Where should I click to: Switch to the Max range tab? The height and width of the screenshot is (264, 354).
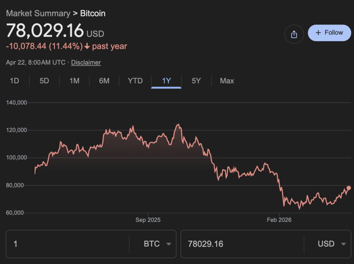click(227, 81)
